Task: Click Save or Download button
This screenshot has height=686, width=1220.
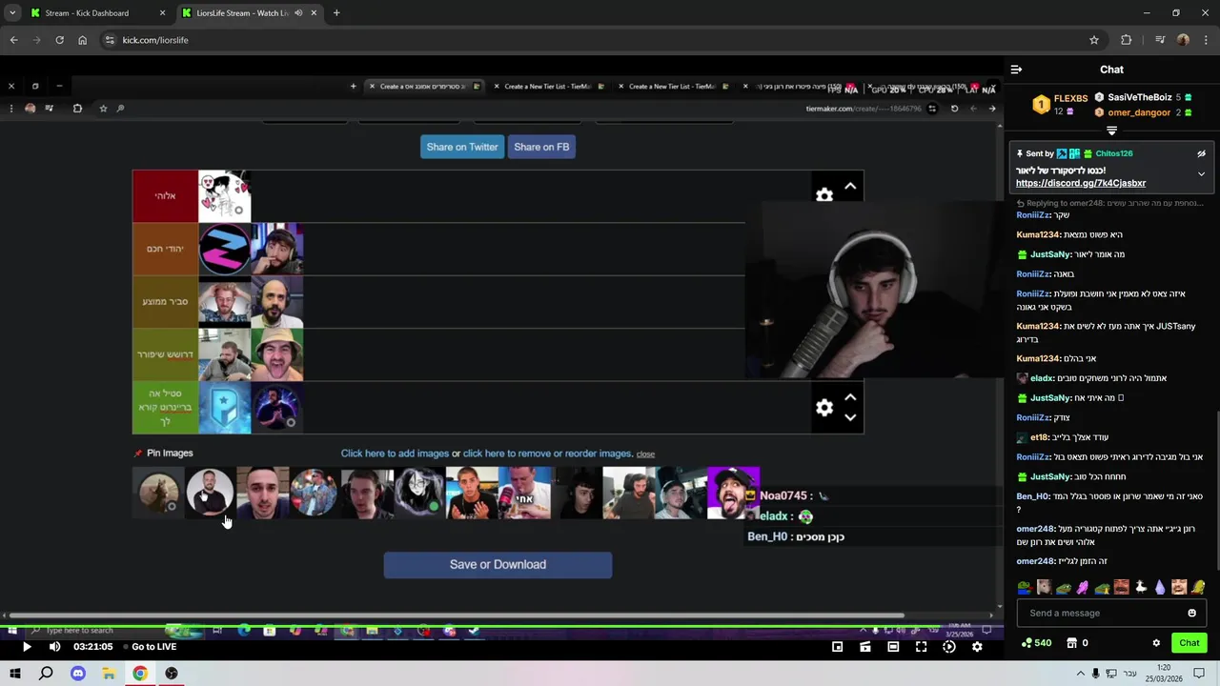Action: pos(498,564)
